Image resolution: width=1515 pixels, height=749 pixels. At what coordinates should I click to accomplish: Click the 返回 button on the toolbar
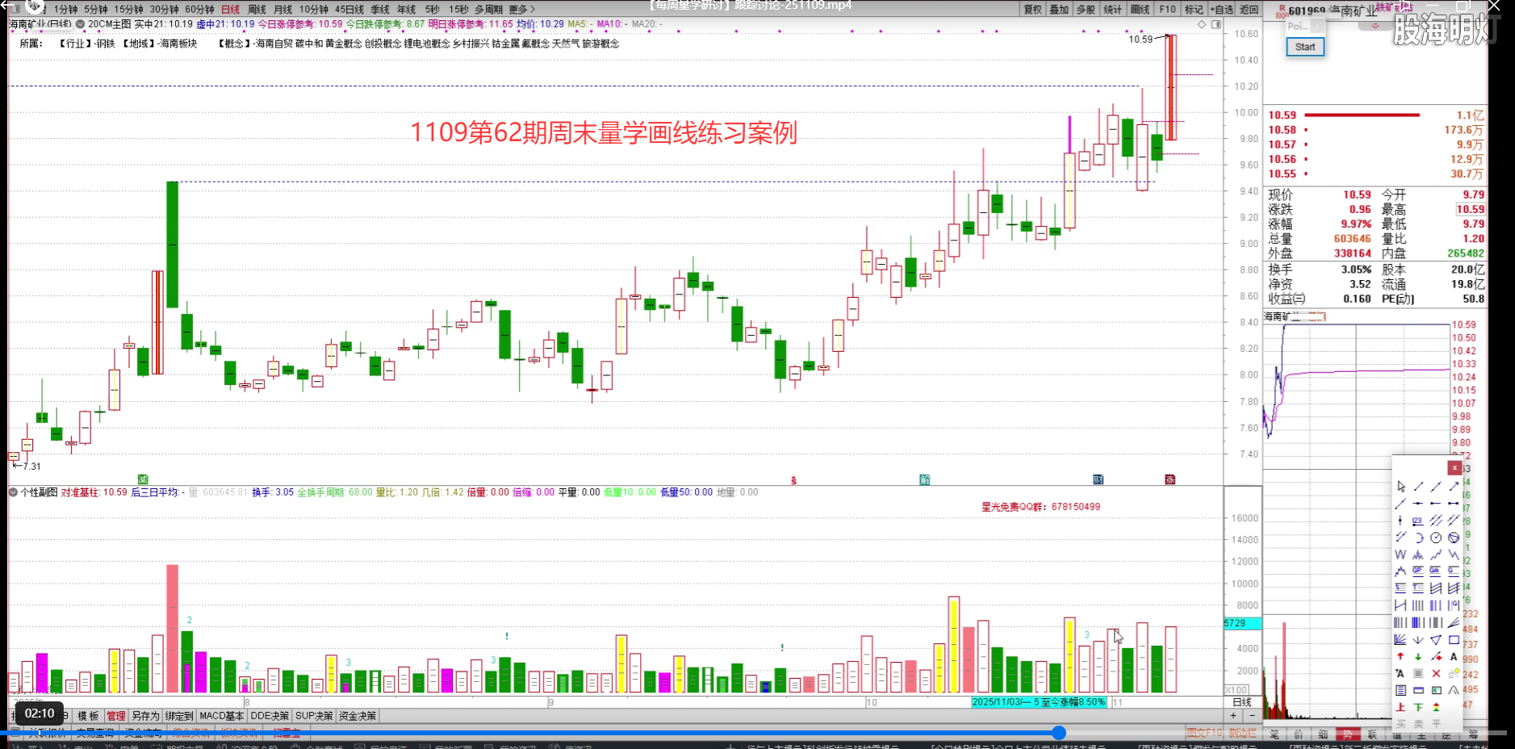[1248, 9]
